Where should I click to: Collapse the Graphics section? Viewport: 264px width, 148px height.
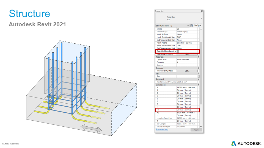click(198, 68)
